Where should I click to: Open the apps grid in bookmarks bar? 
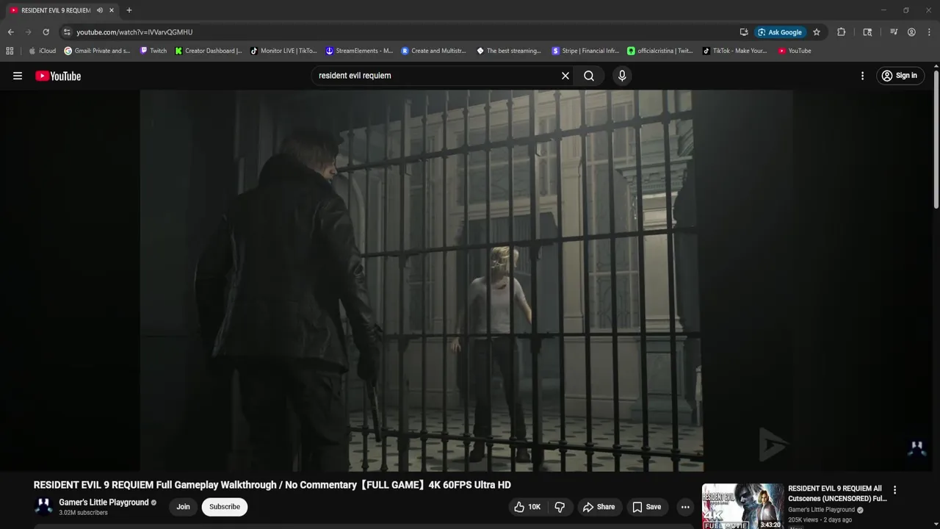[10, 51]
